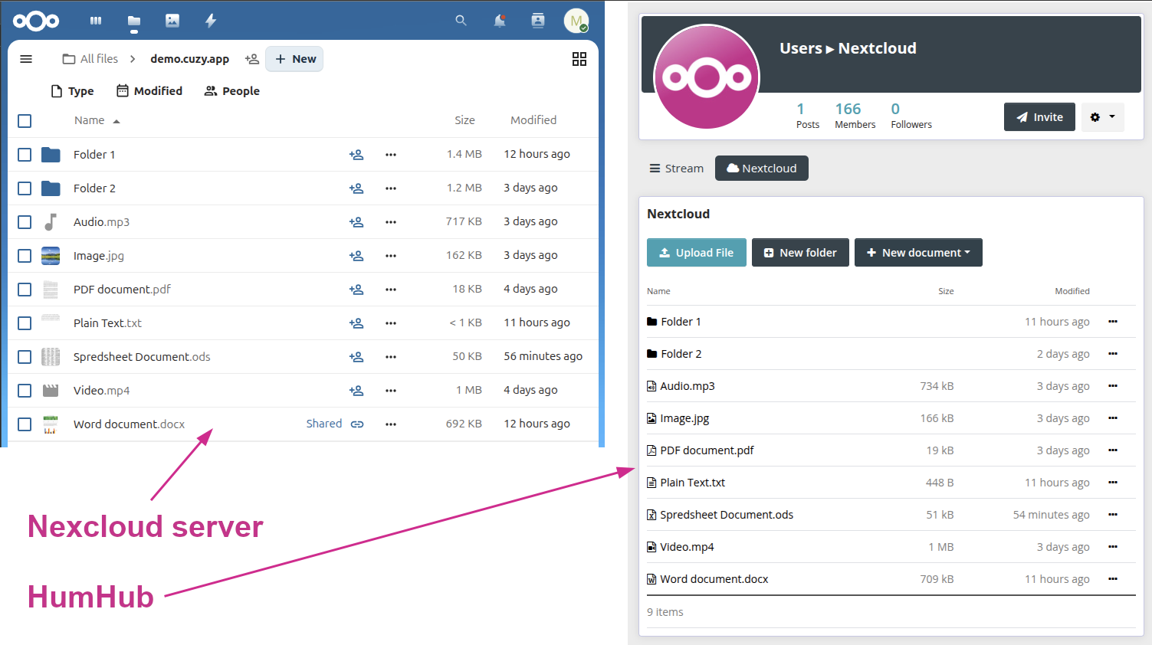This screenshot has height=645, width=1152.
Task: Switch to the Stream tab
Action: tap(676, 169)
